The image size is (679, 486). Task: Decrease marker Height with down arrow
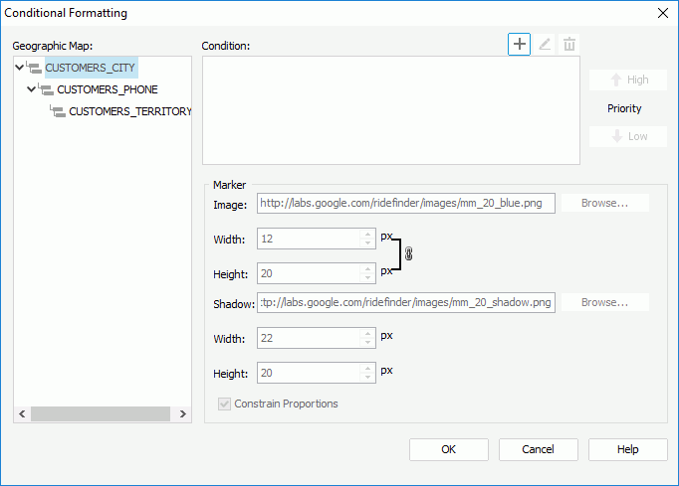[367, 278]
